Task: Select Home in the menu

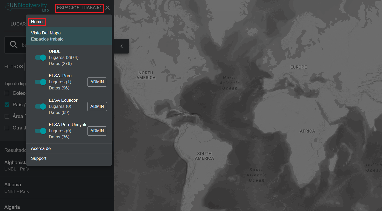Action: (x=37, y=22)
